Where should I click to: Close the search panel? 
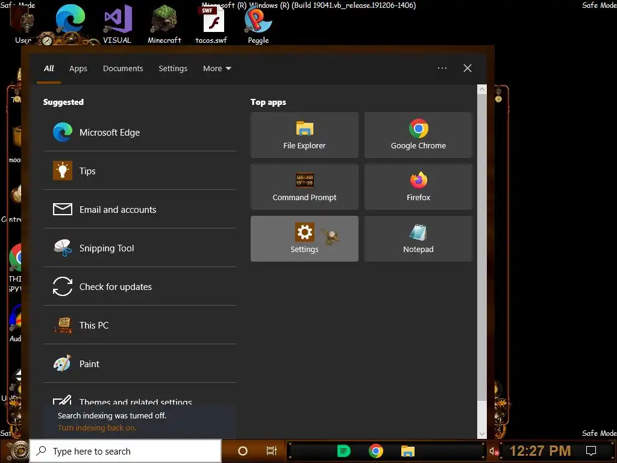point(467,68)
